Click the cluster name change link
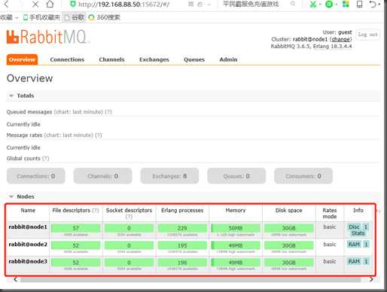Image resolution: width=387 pixels, height=292 pixels. click(340, 39)
